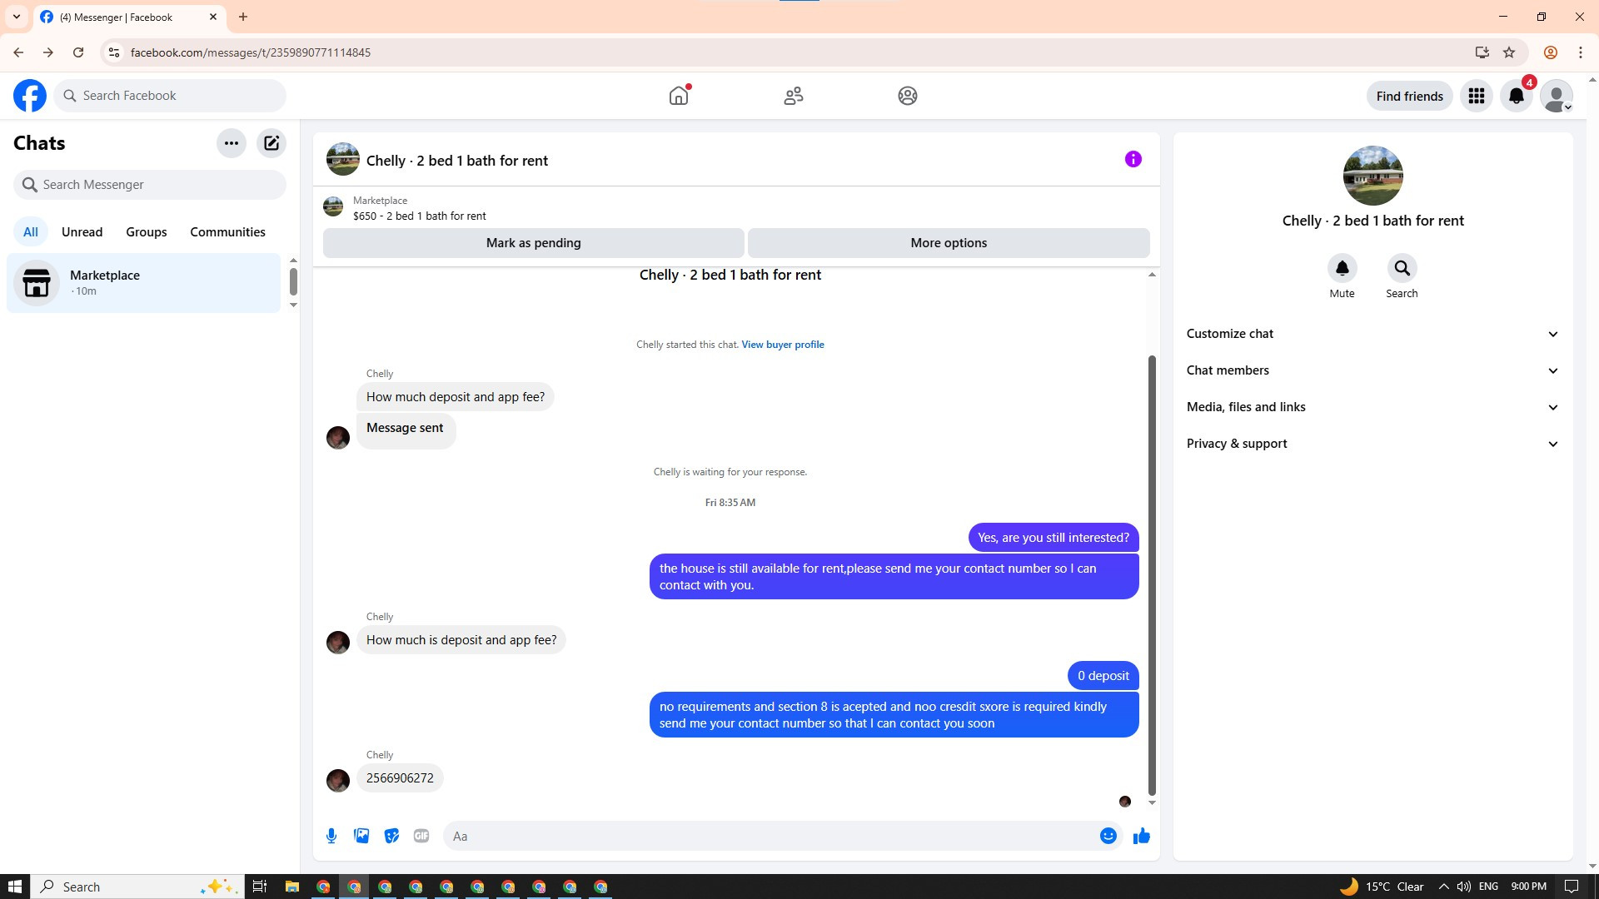Click the Windows taskbar Search box
Screen dimensions: 1599x899
(137, 887)
